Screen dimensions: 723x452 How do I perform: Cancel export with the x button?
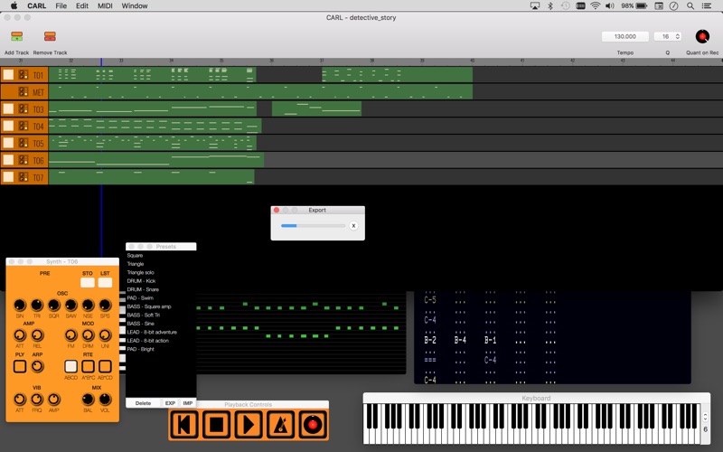pyautogui.click(x=353, y=225)
